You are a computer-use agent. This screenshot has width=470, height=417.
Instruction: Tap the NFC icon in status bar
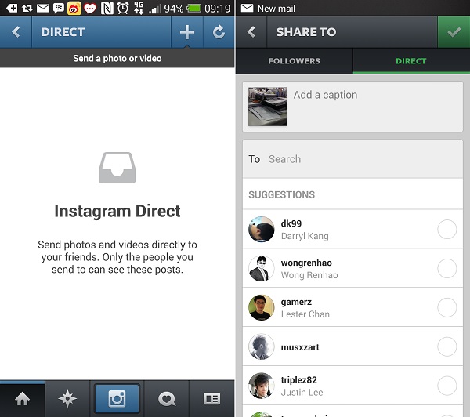point(107,8)
